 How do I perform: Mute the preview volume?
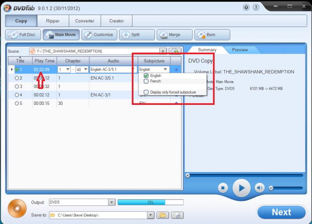[260, 188]
